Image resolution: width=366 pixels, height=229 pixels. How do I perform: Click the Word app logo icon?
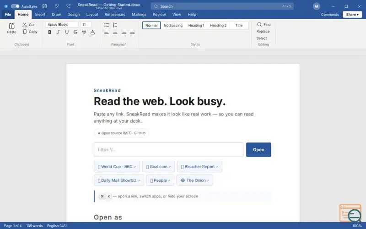click(6, 6)
